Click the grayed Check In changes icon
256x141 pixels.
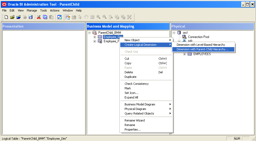click(25, 17)
